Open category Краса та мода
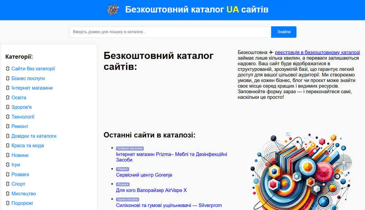 (27, 145)
